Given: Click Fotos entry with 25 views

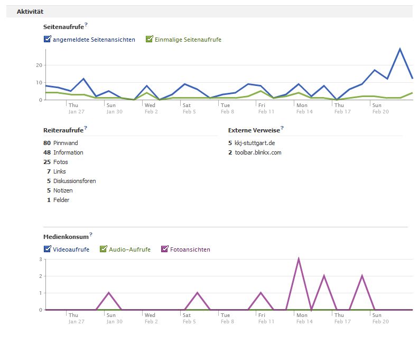Looking at the screenshot, I should pyautogui.click(x=60, y=162).
